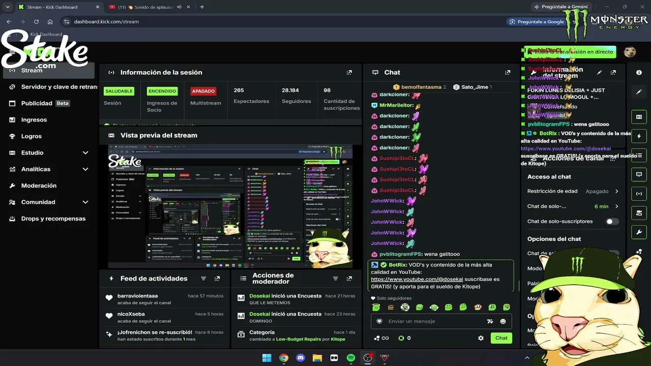
Task: Click the pvblitogramFPS username in chat
Action: [400, 254]
